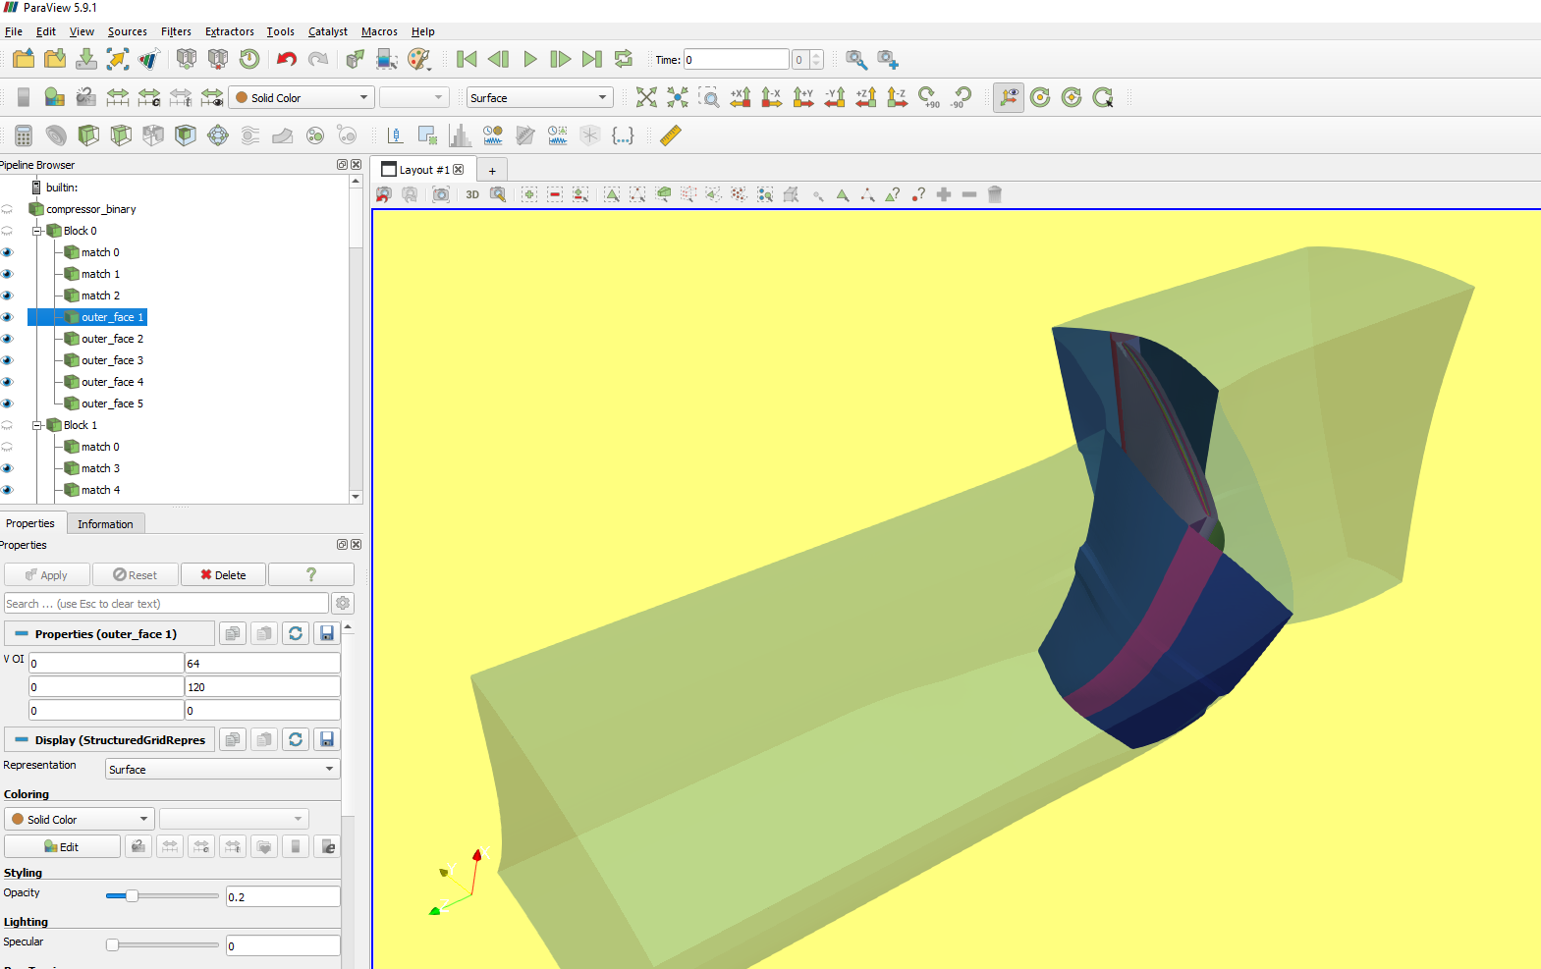This screenshot has height=969, width=1541.
Task: Click the Delete button in Properties
Action: pos(223,574)
